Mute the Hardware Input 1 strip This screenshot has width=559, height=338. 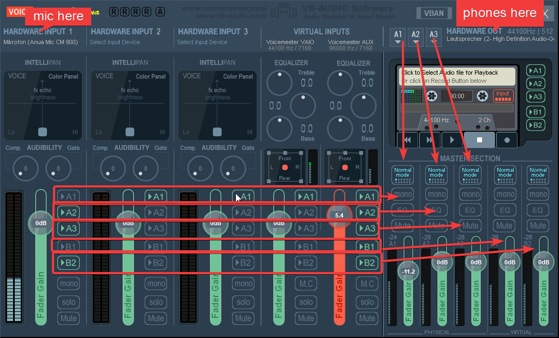point(69,318)
